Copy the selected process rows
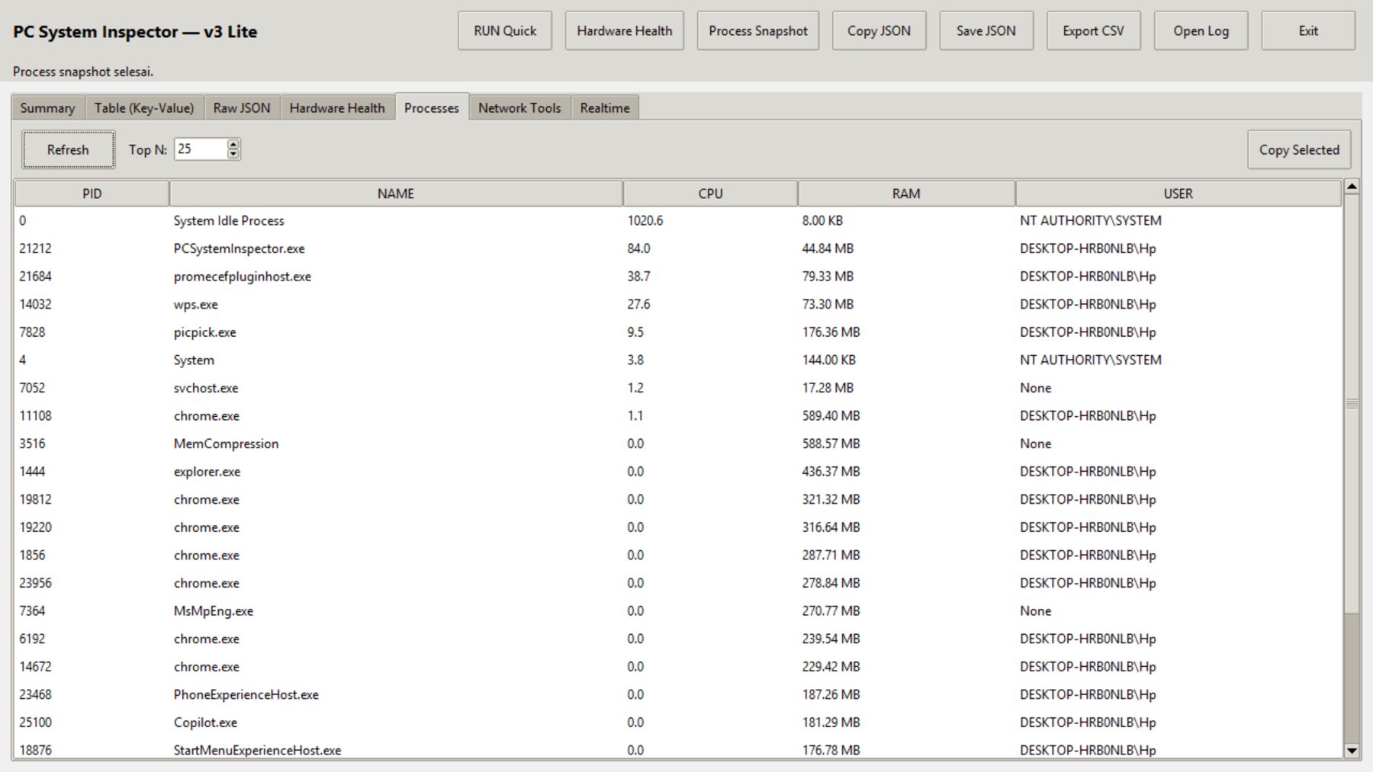 [1298, 149]
